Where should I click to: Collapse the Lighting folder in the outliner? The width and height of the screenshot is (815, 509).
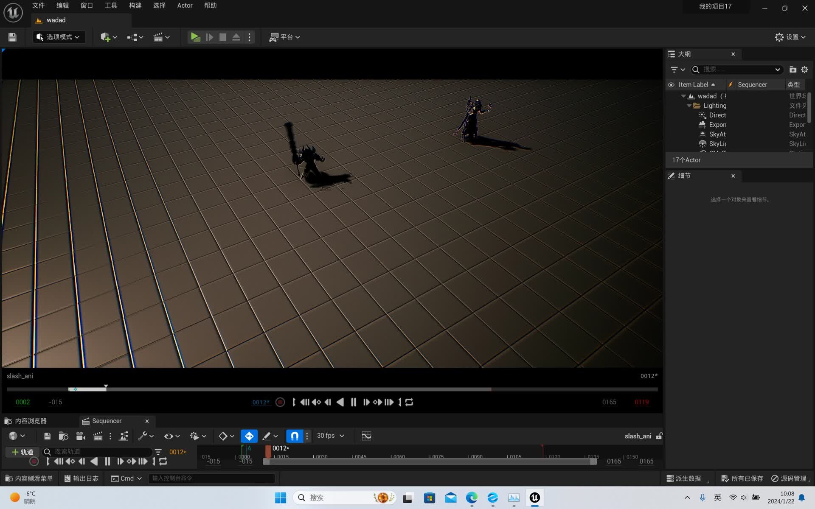(690, 106)
